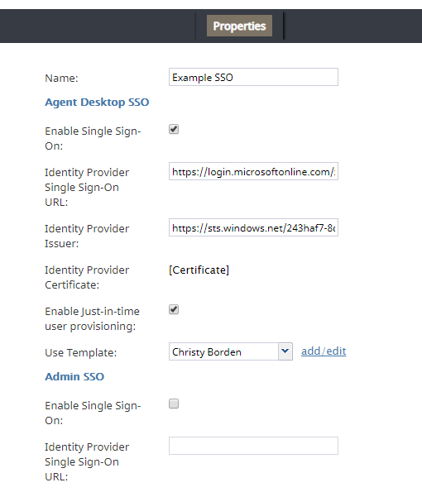The height and width of the screenshot is (492, 422).
Task: Focus the login.microsoftonline.com Single Sign-On URL field
Action: [253, 171]
